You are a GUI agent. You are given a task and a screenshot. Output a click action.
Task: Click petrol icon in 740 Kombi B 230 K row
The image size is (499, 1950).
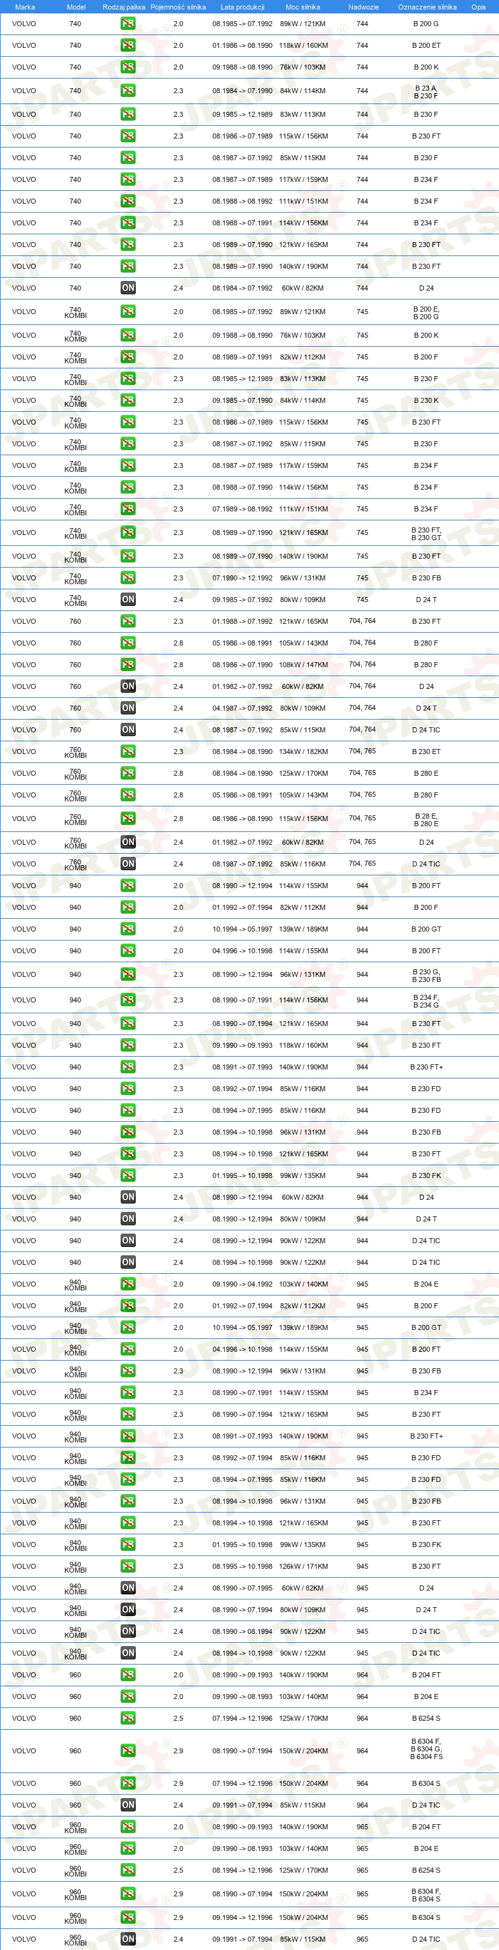click(128, 400)
